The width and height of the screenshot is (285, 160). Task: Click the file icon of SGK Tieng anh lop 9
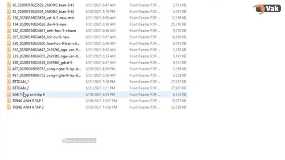pyautogui.click(x=9, y=94)
